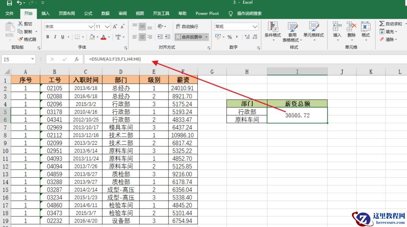
Task: Click the Format Painter (格式刷) icon
Action: click(20, 39)
